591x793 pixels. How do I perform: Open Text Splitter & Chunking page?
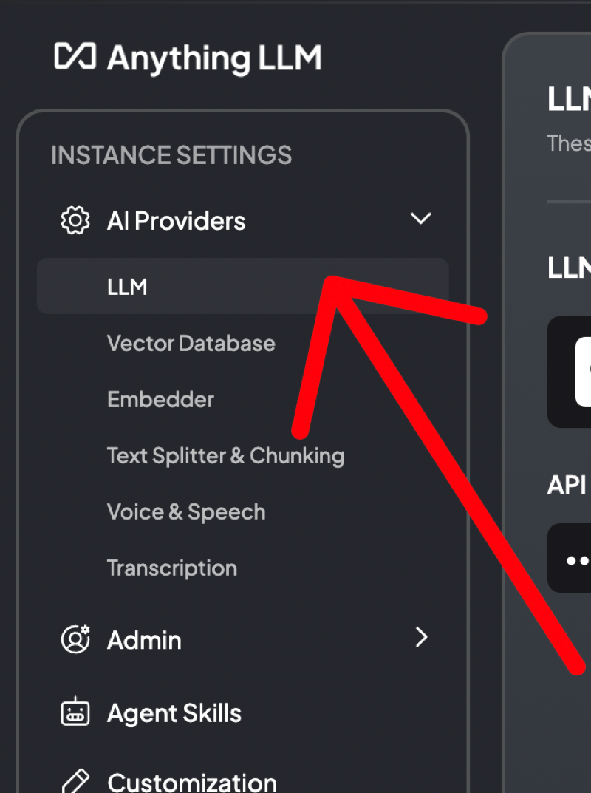coord(225,456)
